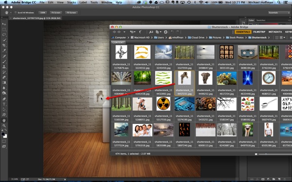Switch to the Swatches panel tab
Viewport: 292px width, 182px height.
click(x=261, y=20)
